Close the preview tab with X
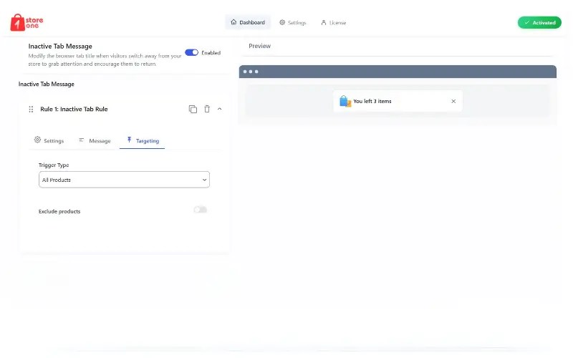Image resolution: width=573 pixels, height=358 pixels. [453, 101]
